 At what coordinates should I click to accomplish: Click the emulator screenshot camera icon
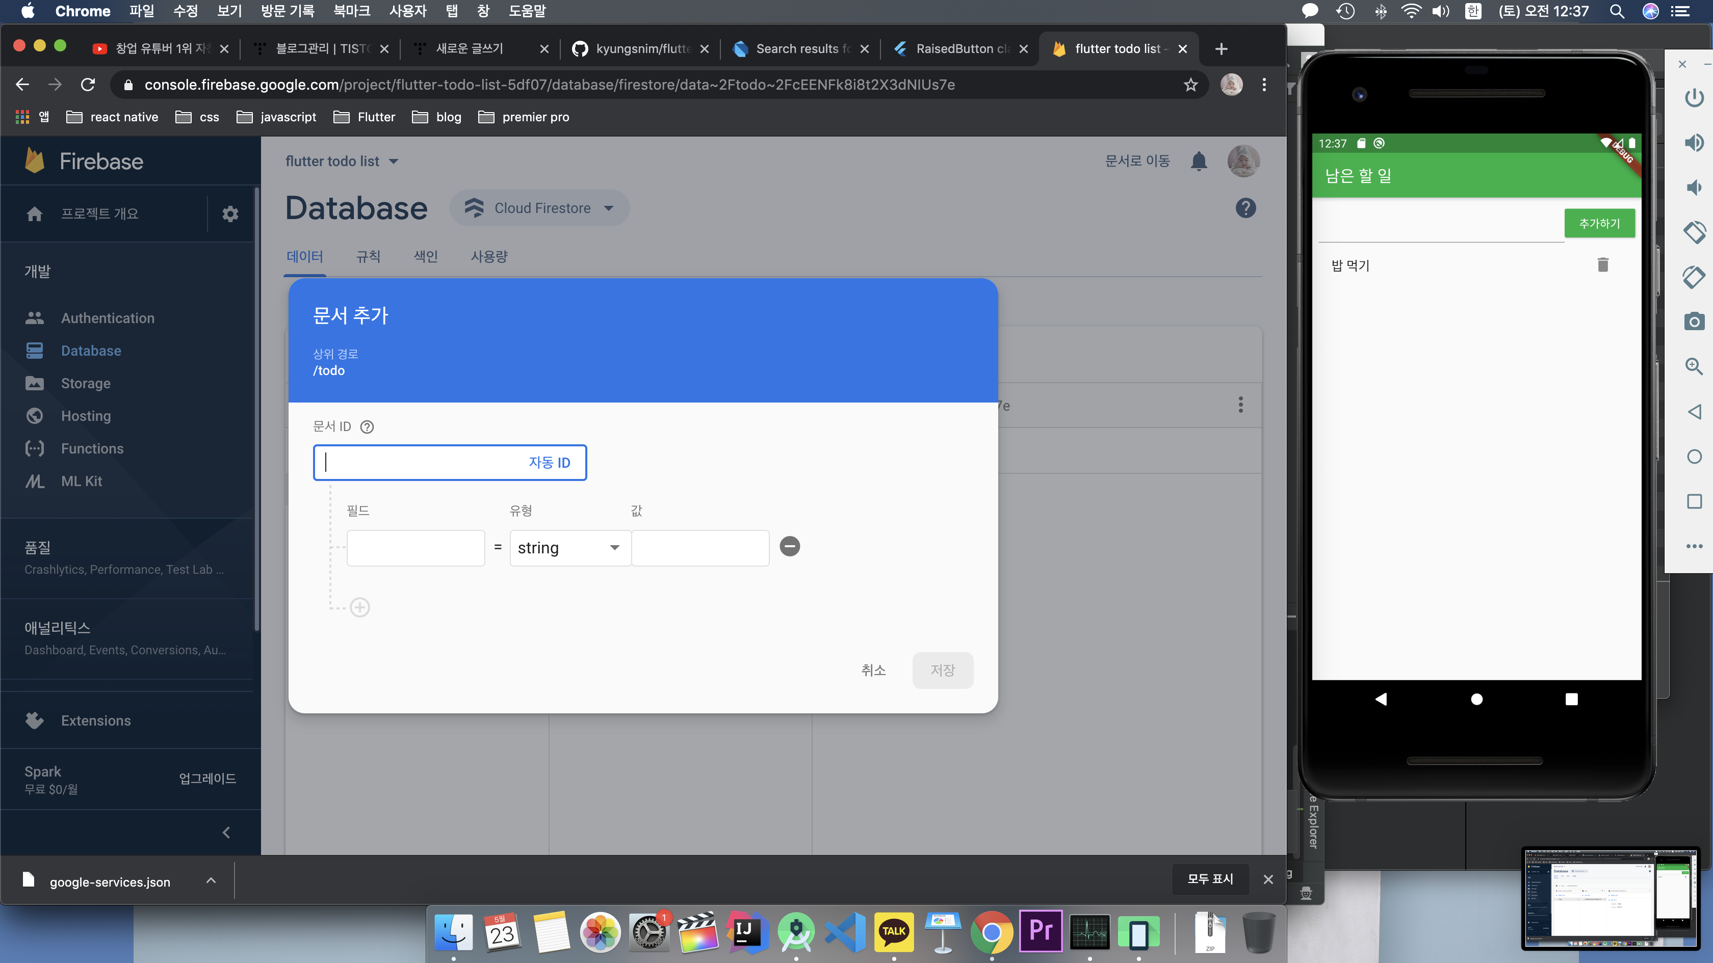coord(1694,322)
